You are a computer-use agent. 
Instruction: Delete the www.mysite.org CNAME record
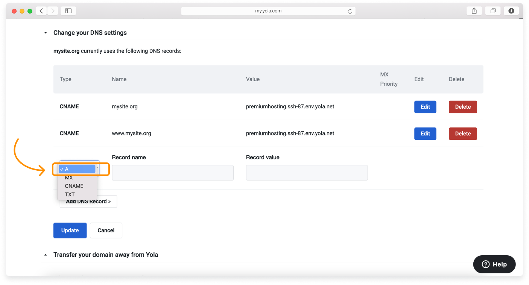(x=463, y=133)
